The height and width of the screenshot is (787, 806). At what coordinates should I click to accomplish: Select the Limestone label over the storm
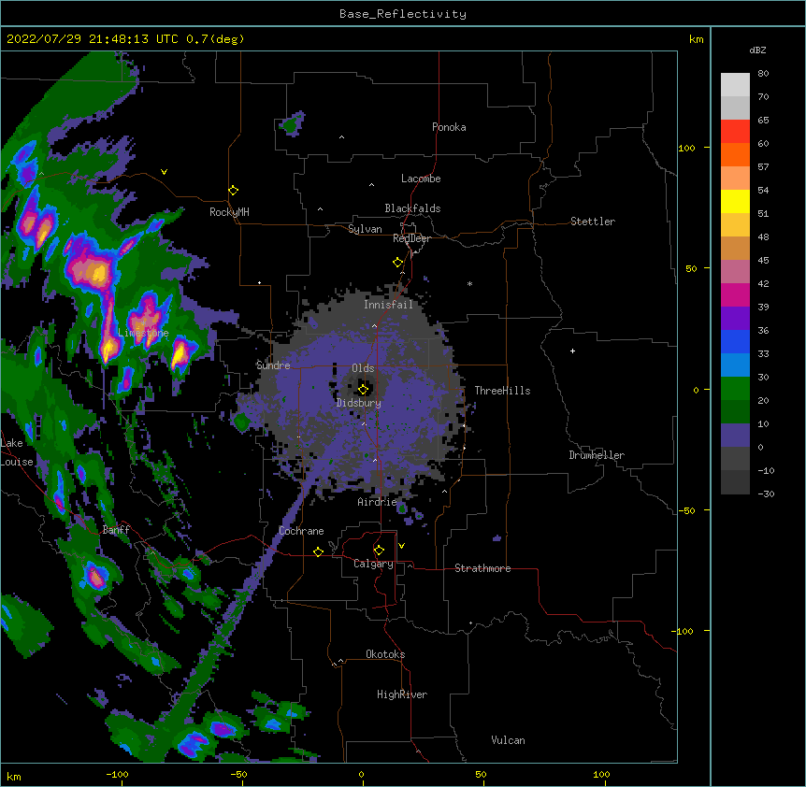(x=143, y=333)
